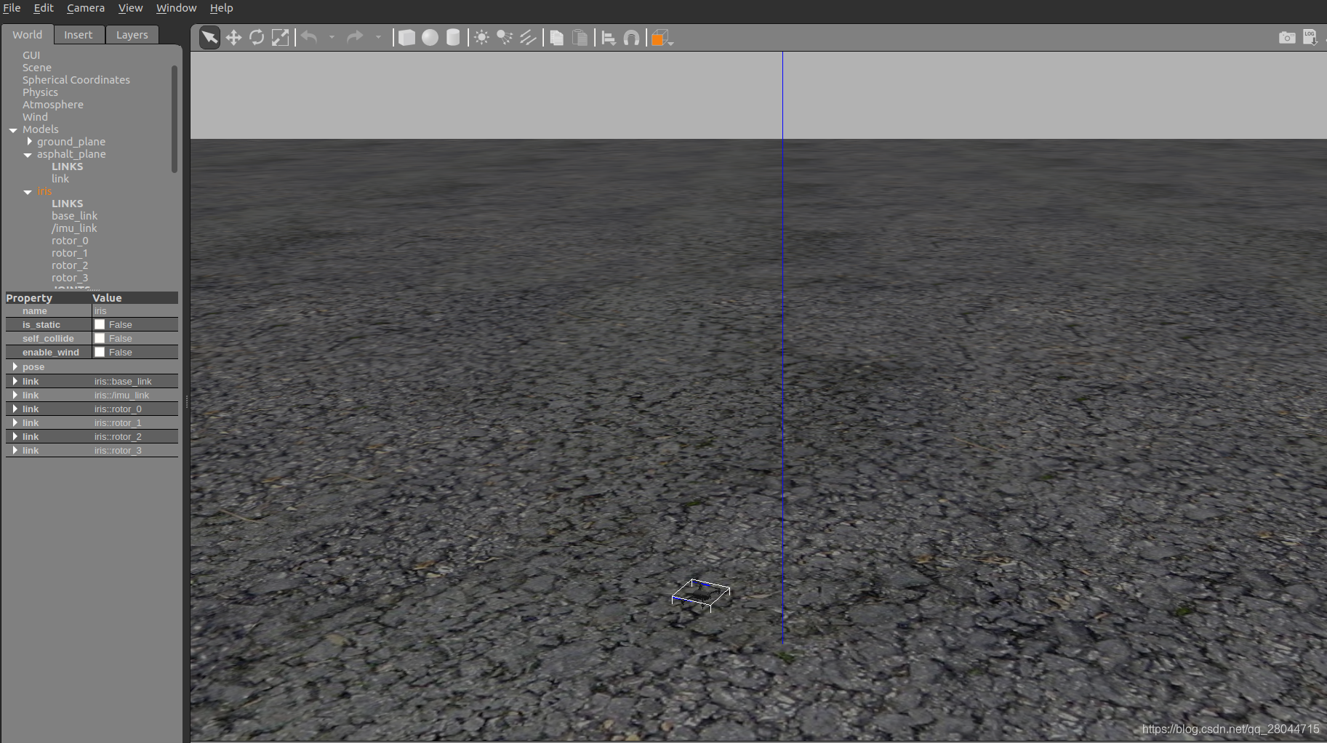Switch to the Insert tab
This screenshot has height=743, width=1327.
click(x=79, y=35)
